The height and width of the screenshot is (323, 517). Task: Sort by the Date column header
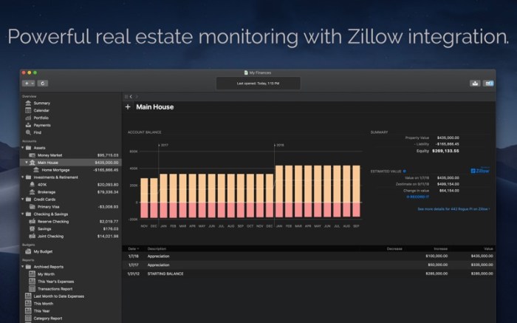(x=133, y=249)
